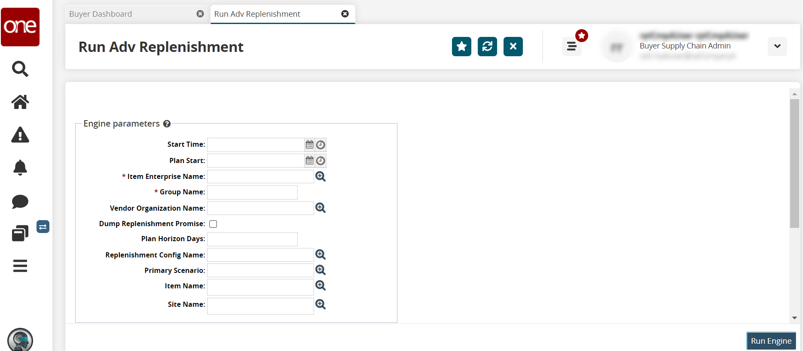Focus the Primary Scenario field
The height and width of the screenshot is (351, 803).
coord(260,270)
